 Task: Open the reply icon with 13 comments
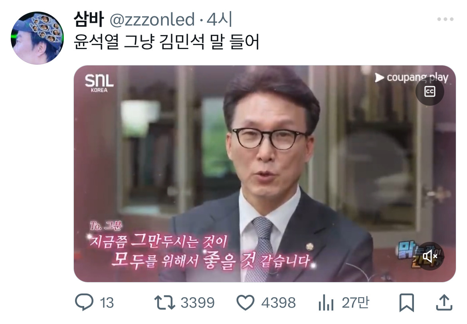point(84,302)
